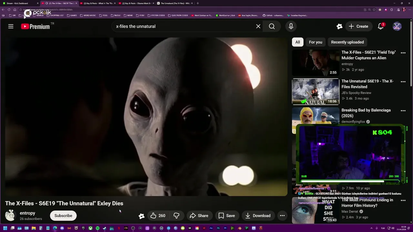413x232 pixels.
Task: Open the INCELE bookmark folder
Action: tap(116, 15)
